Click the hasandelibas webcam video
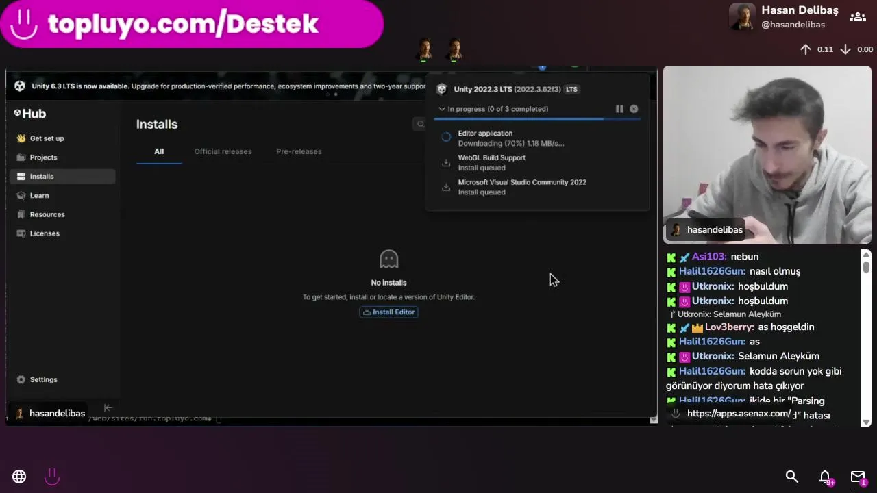 pyautogui.click(x=767, y=155)
